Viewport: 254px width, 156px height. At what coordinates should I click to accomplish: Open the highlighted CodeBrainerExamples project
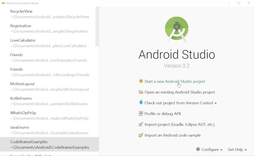tap(49, 144)
